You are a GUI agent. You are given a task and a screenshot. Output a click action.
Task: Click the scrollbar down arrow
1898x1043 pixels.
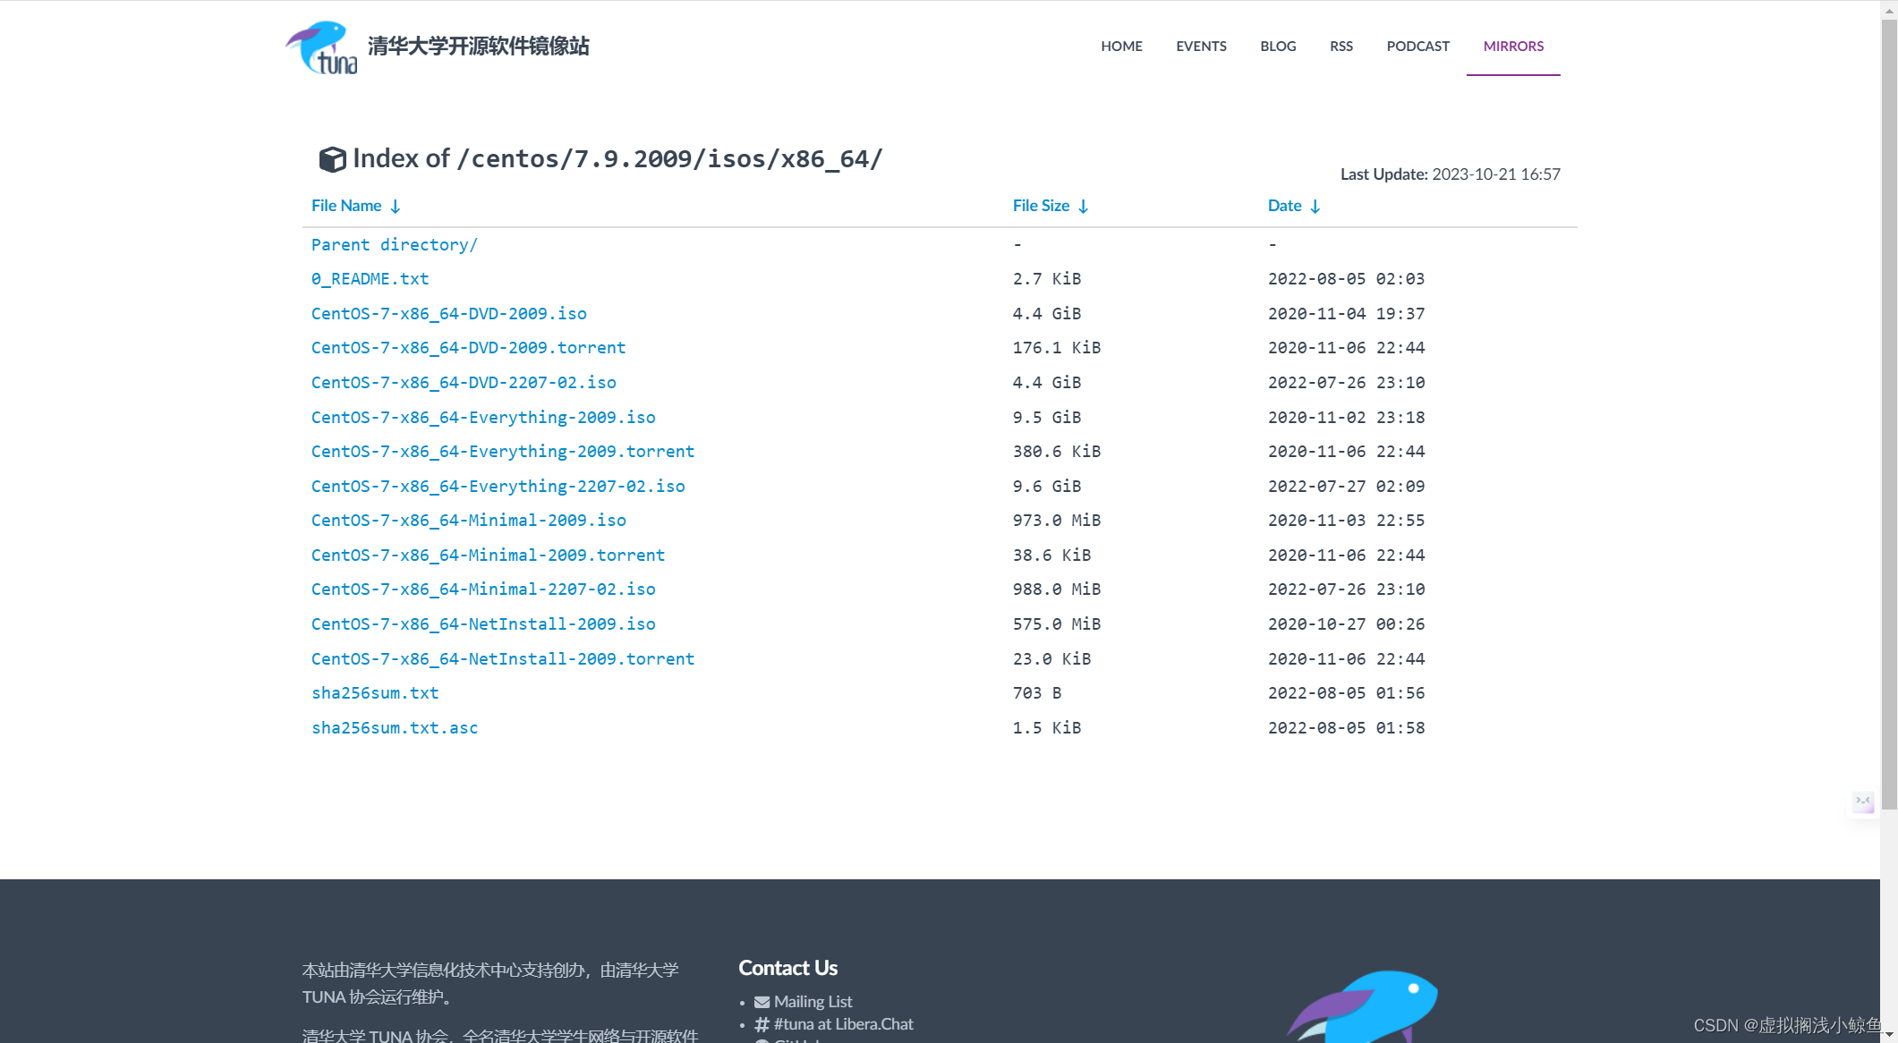1889,1035
